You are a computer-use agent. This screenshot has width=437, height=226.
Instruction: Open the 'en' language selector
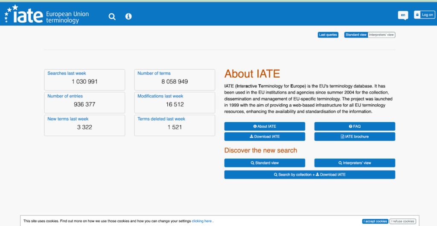pyautogui.click(x=403, y=15)
